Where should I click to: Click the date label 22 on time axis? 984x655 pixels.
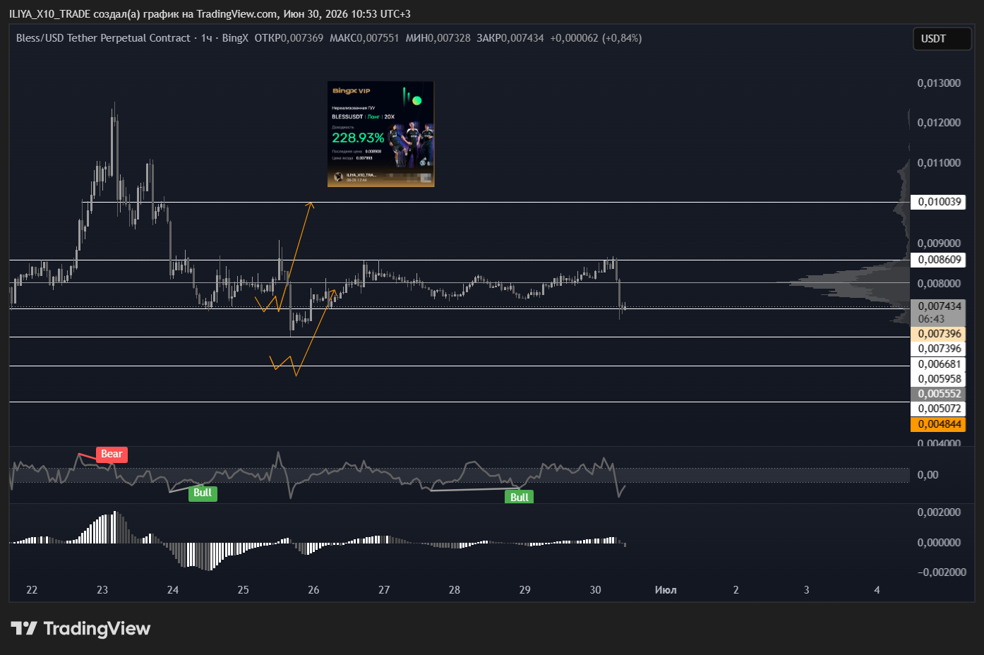(x=32, y=590)
